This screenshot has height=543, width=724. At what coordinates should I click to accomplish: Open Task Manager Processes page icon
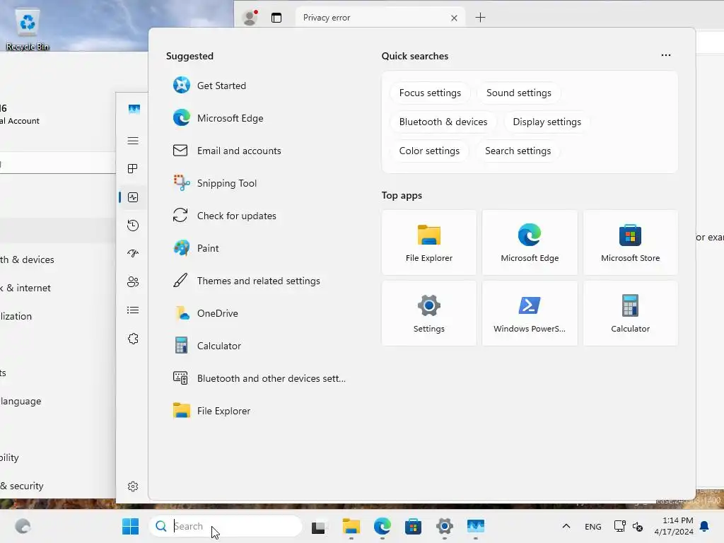click(x=133, y=169)
